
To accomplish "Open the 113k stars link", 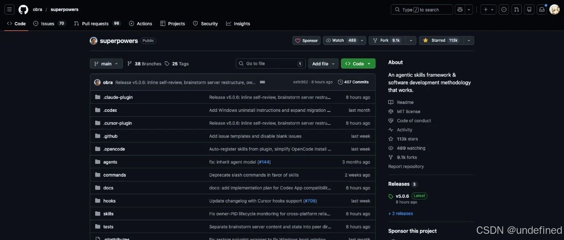I will coord(403,139).
